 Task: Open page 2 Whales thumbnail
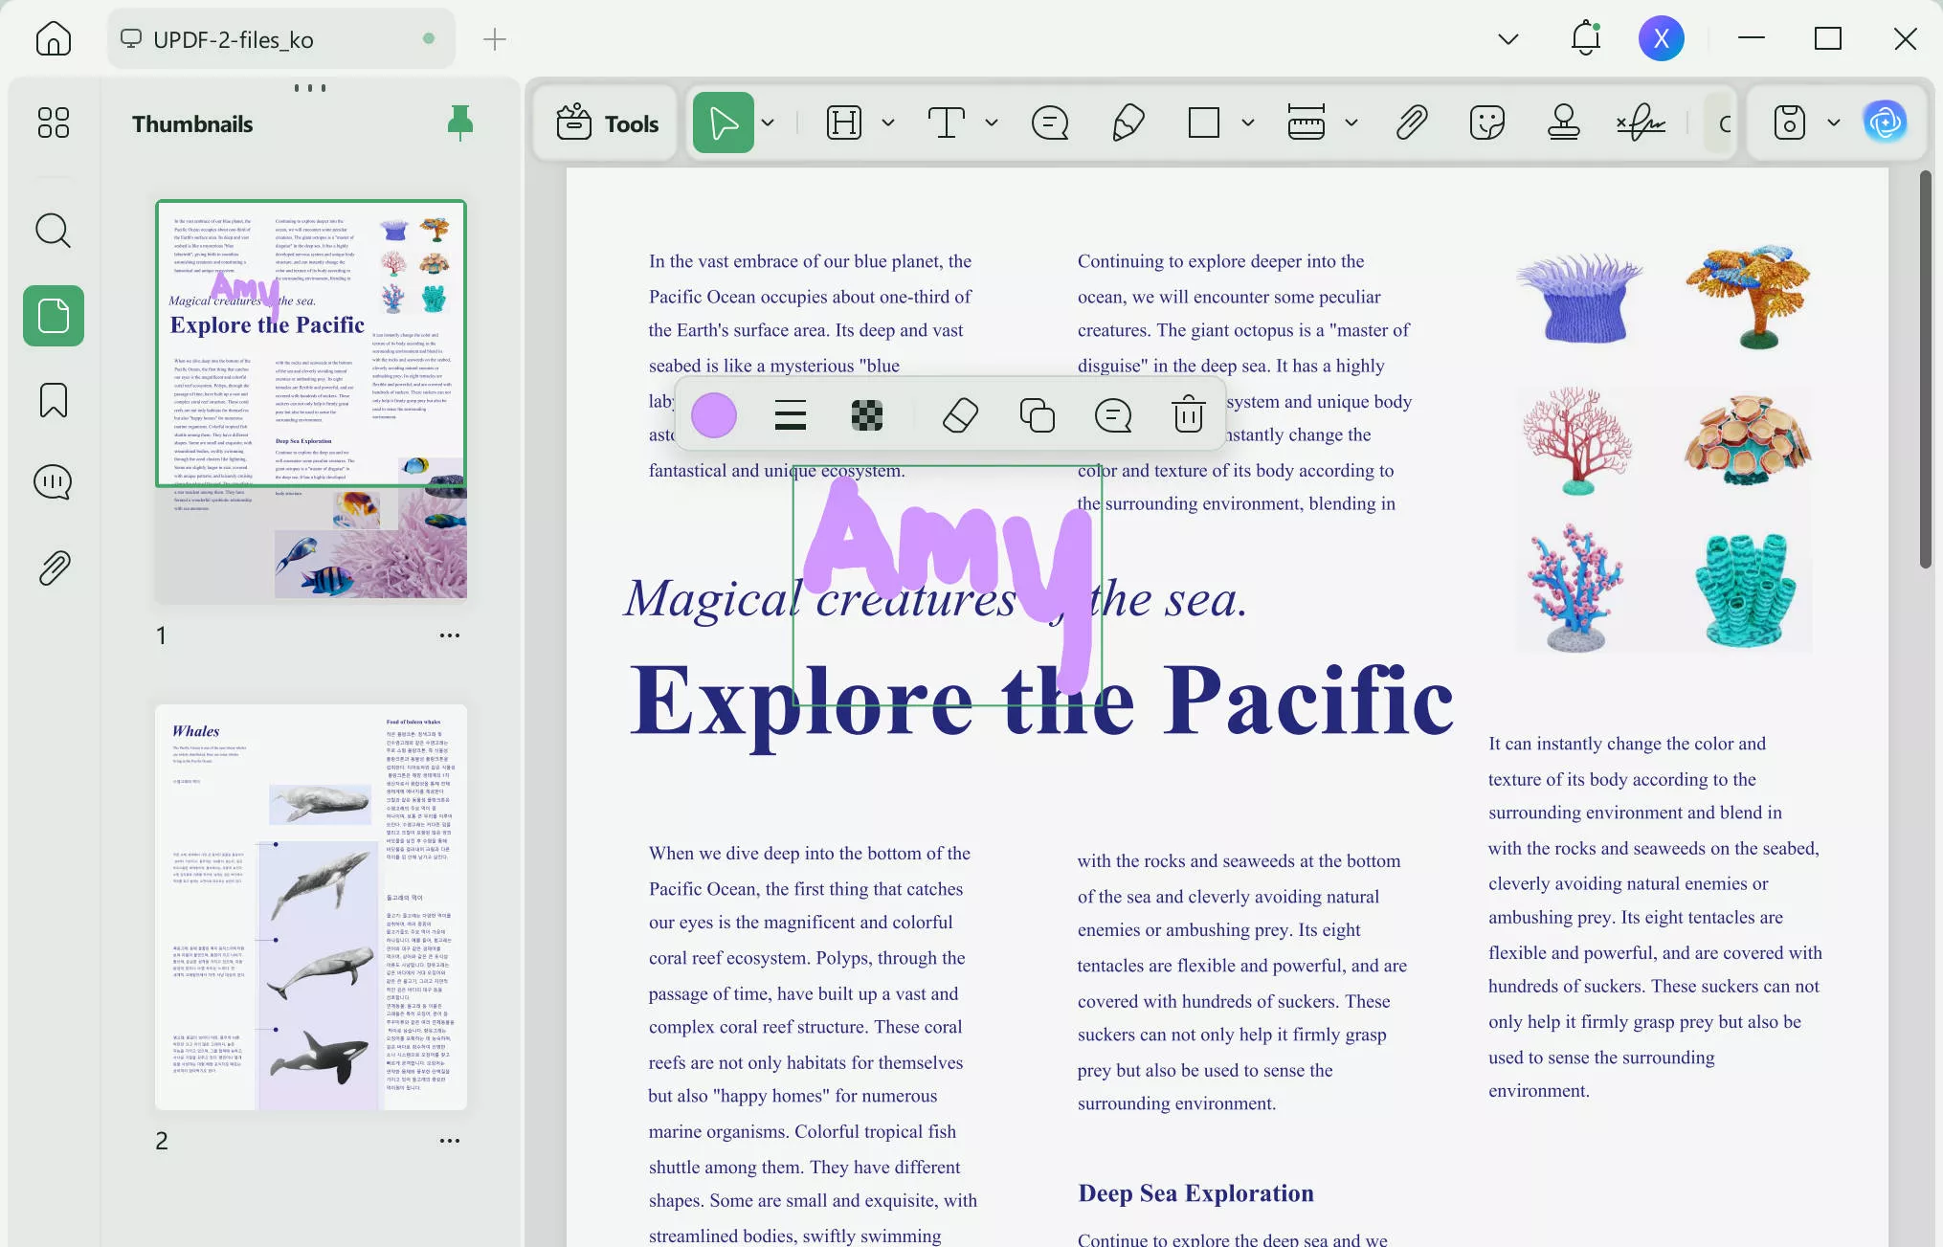pyautogui.click(x=311, y=906)
